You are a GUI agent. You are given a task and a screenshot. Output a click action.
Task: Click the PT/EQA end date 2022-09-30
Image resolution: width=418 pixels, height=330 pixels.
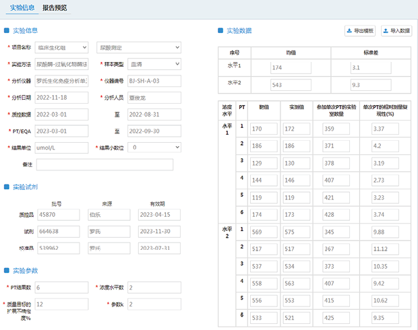154,131
